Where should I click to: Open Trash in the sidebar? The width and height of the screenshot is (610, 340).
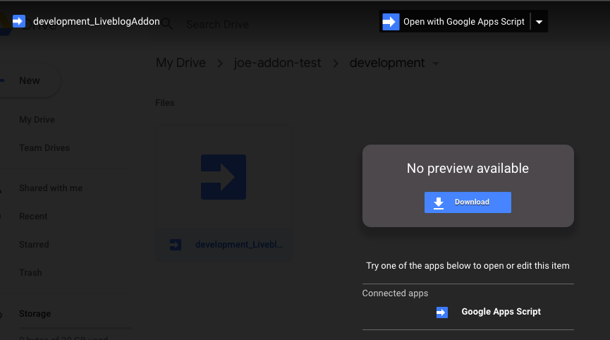click(x=30, y=273)
